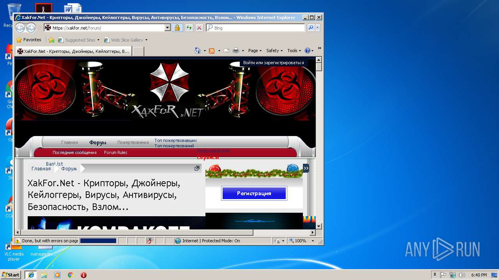Click the RSS Feeds icon
This screenshot has width=499, height=280.
coord(212,51)
